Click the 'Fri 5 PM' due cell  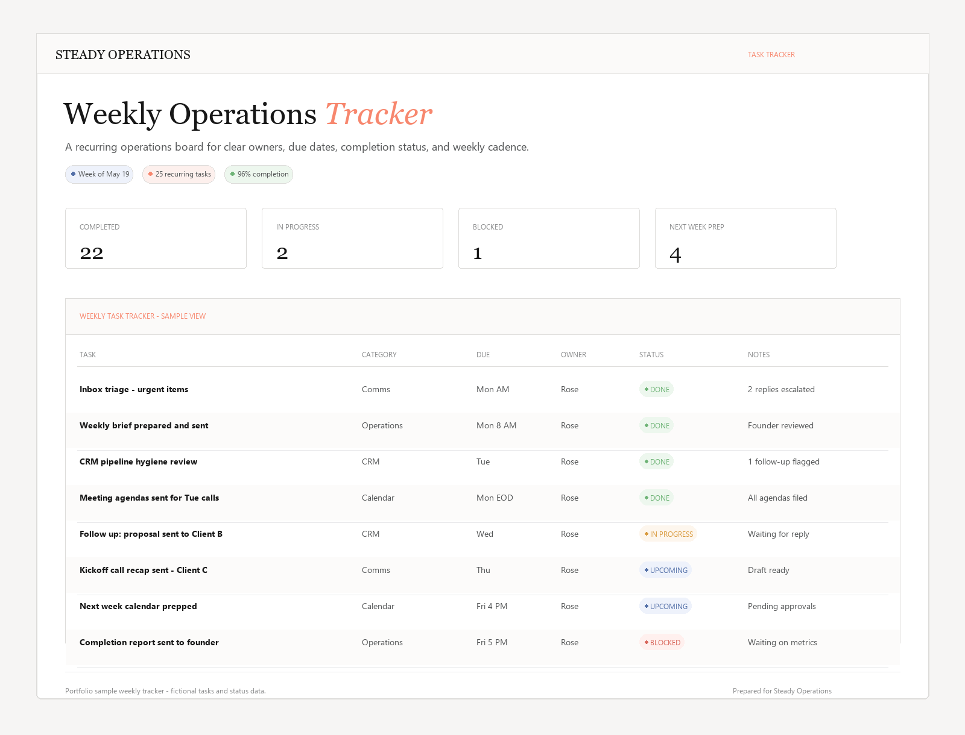click(492, 642)
